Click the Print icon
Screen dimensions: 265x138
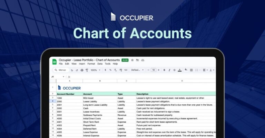pos(82,70)
